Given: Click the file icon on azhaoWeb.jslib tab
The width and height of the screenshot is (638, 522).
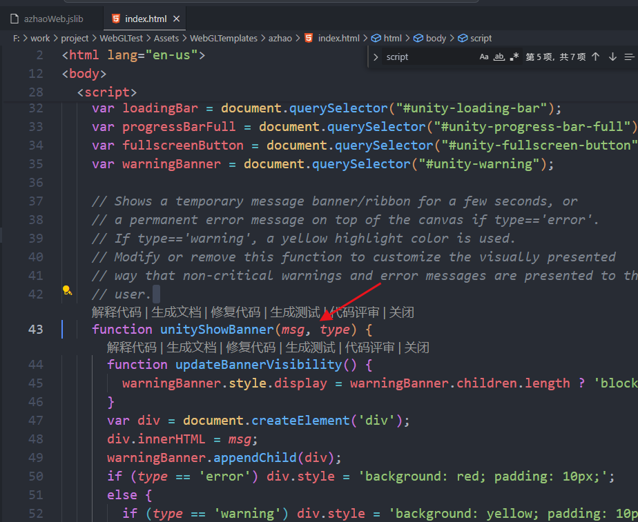Looking at the screenshot, I should point(14,19).
